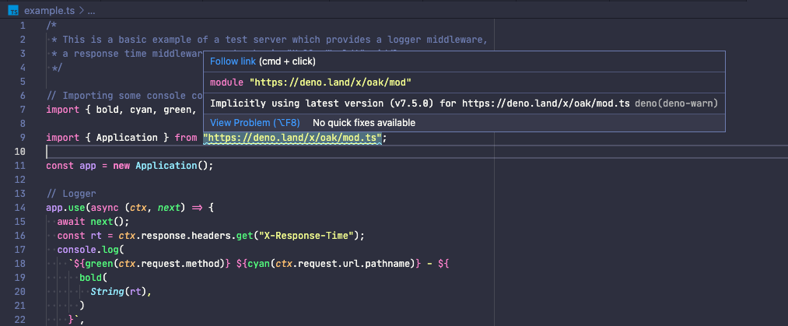Click the "X-Response-Time" string literal
Screen dimensions: 788x326
pos(310,236)
